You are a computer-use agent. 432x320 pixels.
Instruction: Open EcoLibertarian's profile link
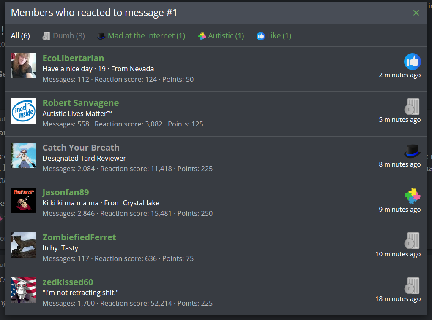pos(73,58)
